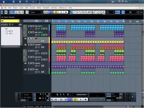This screenshot has width=144, height=108.
Task: Select the Zoom magnifier tool
Action: [86, 12]
